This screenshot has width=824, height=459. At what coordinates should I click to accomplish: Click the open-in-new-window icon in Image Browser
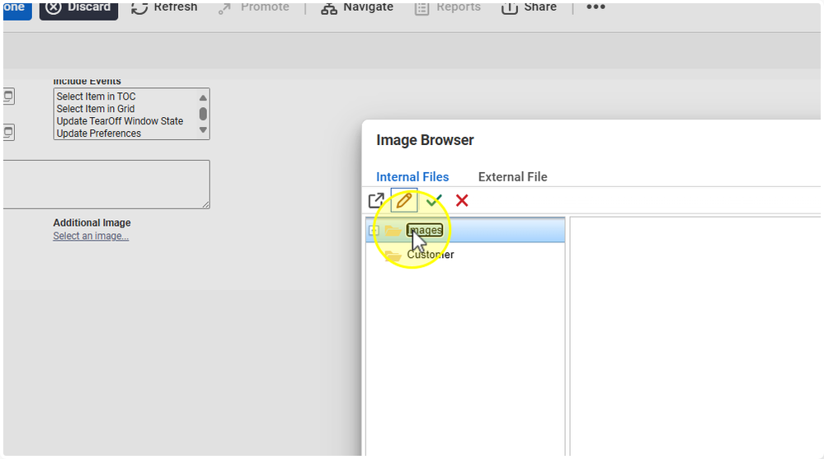(x=376, y=200)
